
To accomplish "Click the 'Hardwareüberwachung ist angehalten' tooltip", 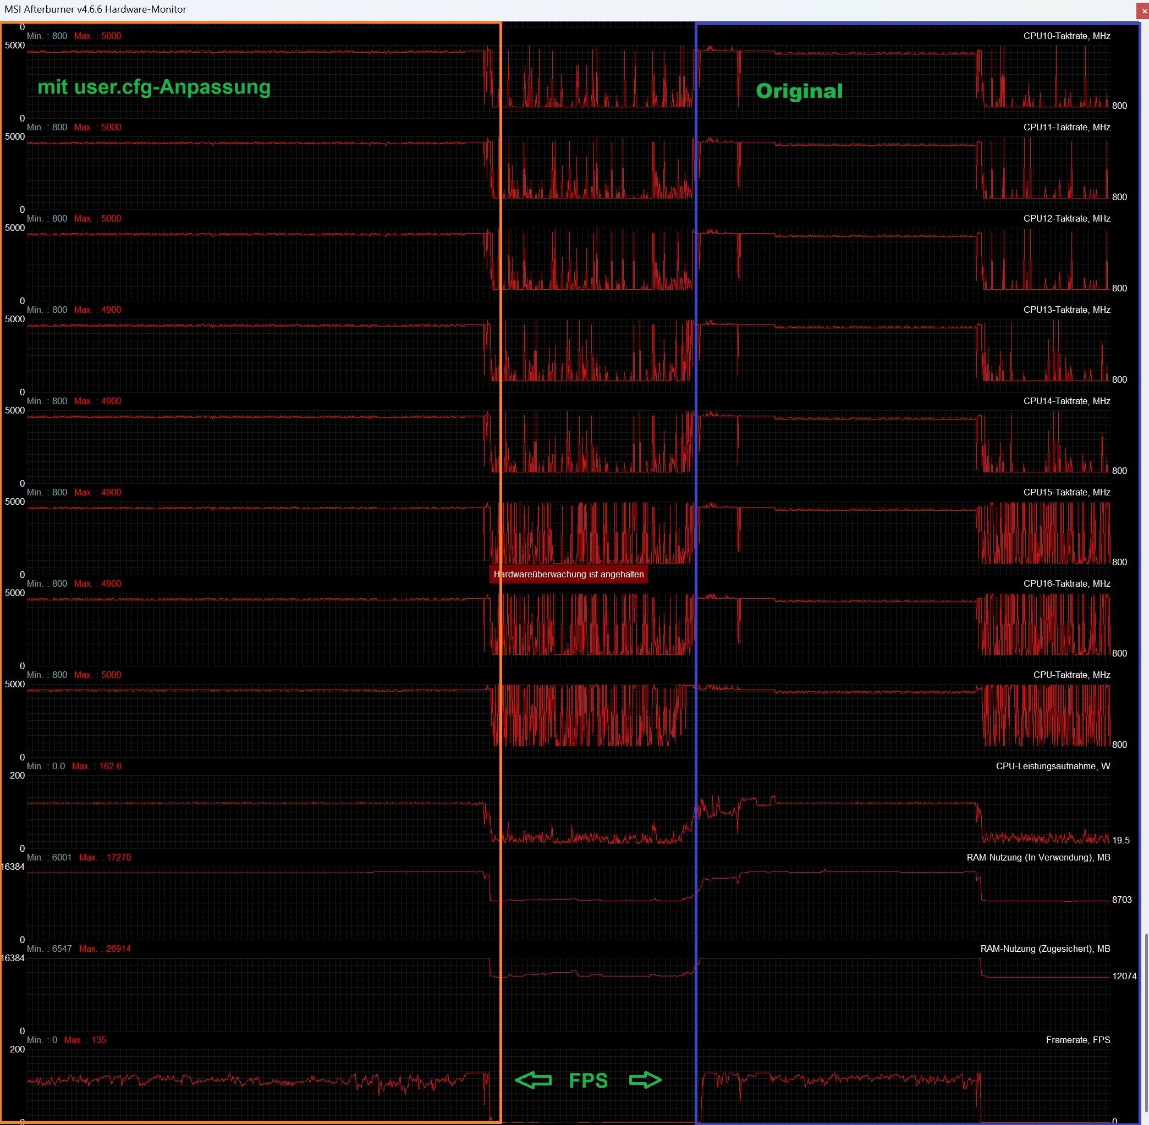I will pyautogui.click(x=568, y=574).
